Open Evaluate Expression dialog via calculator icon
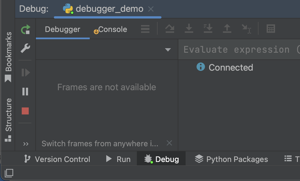300x181 pixels. pyautogui.click(x=270, y=29)
